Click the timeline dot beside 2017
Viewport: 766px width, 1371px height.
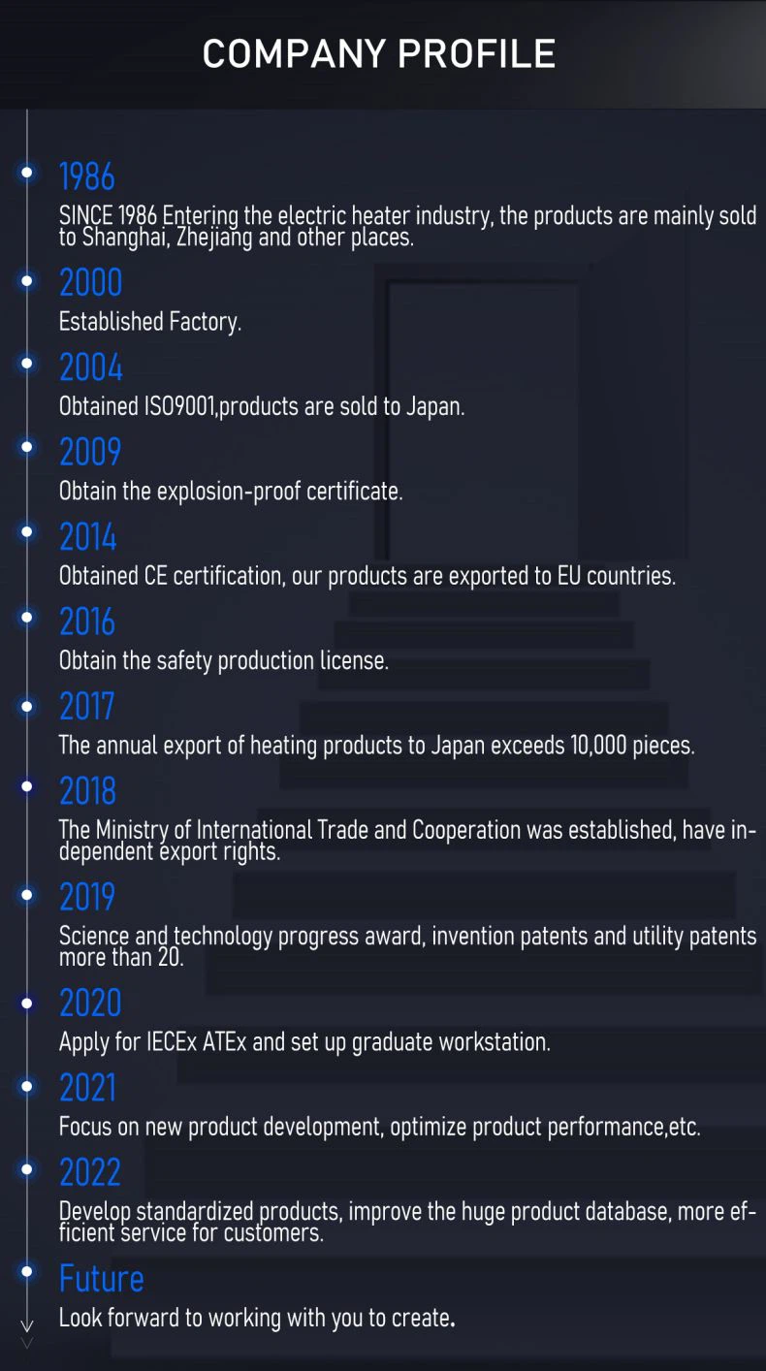pyautogui.click(x=27, y=707)
